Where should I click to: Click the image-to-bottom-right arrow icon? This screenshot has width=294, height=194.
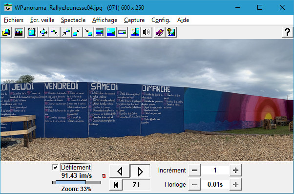[88, 32]
